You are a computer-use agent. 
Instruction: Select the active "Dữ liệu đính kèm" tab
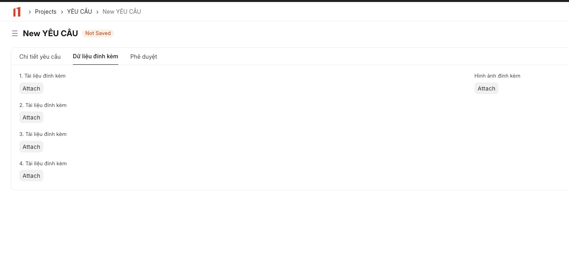click(x=95, y=56)
